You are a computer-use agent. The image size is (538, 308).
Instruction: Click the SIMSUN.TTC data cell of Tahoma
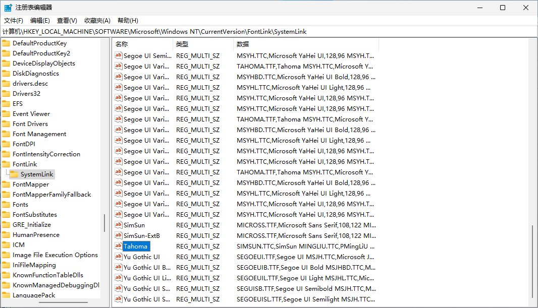305,247
